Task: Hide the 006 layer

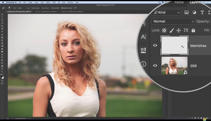Action: (x=155, y=66)
